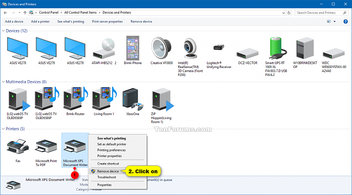
Task: Open the address bar history dropdown
Action: tap(283, 13)
